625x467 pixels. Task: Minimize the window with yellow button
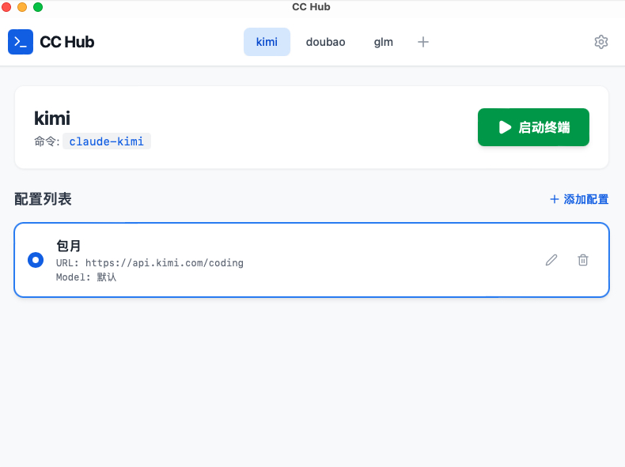22,7
